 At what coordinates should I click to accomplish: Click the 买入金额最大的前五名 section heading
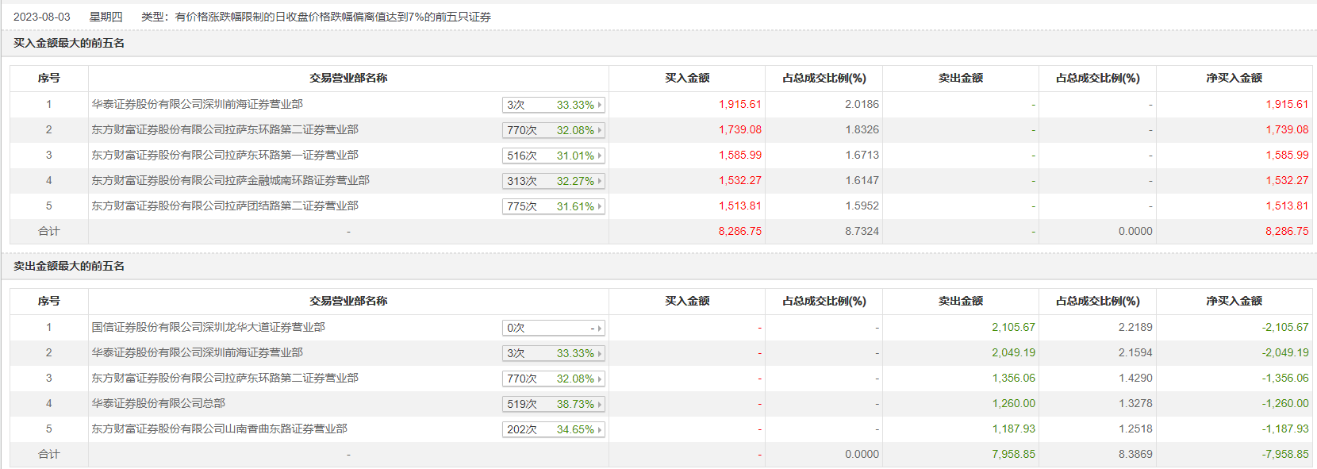click(69, 43)
